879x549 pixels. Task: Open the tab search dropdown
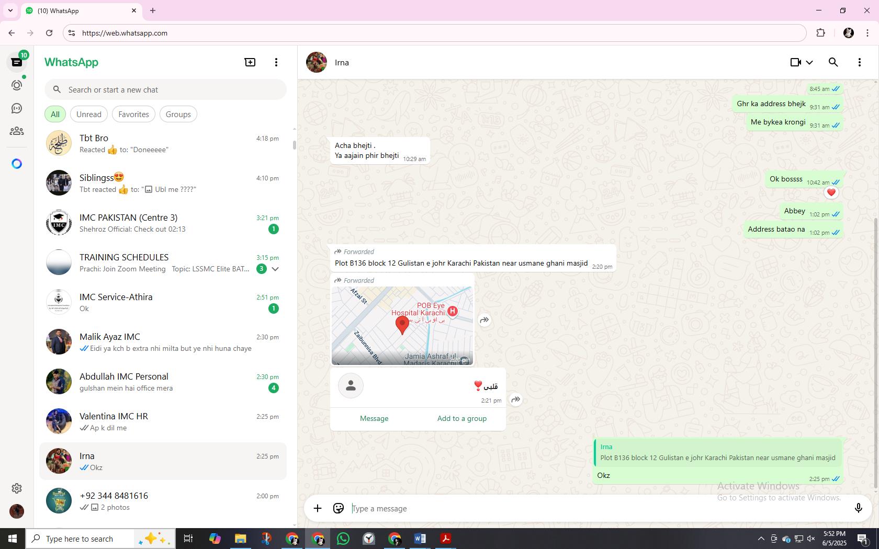click(10, 10)
